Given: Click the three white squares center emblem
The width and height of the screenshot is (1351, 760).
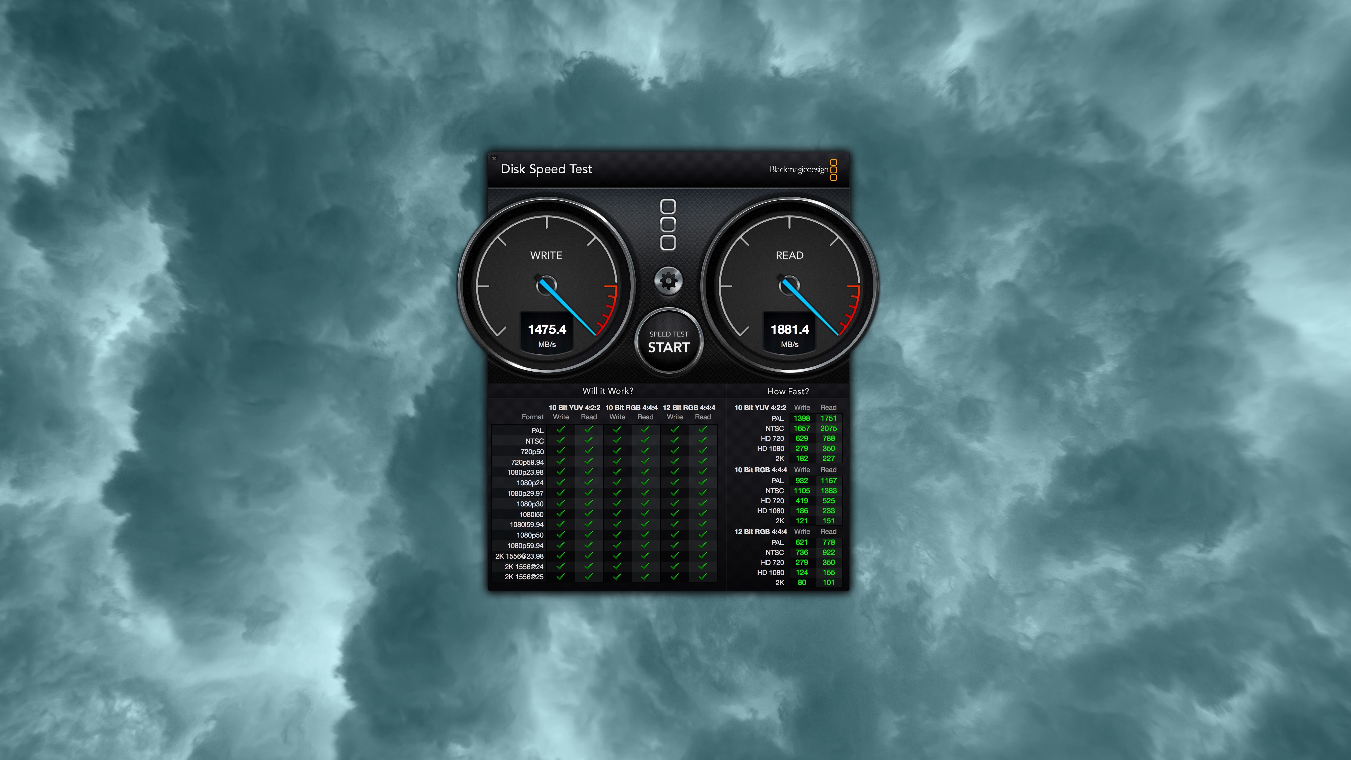Looking at the screenshot, I should (x=668, y=225).
